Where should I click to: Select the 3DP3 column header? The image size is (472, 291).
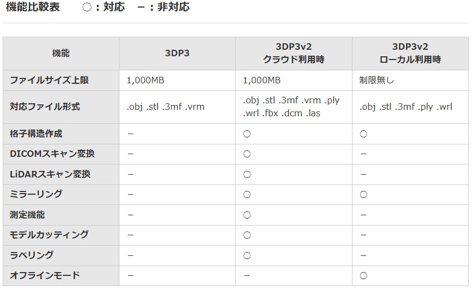click(177, 53)
